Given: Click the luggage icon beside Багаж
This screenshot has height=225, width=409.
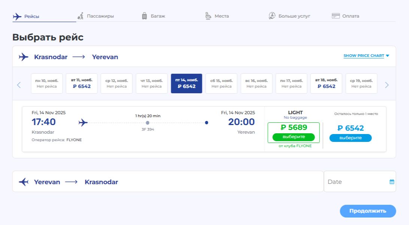Looking at the screenshot, I should [145, 16].
